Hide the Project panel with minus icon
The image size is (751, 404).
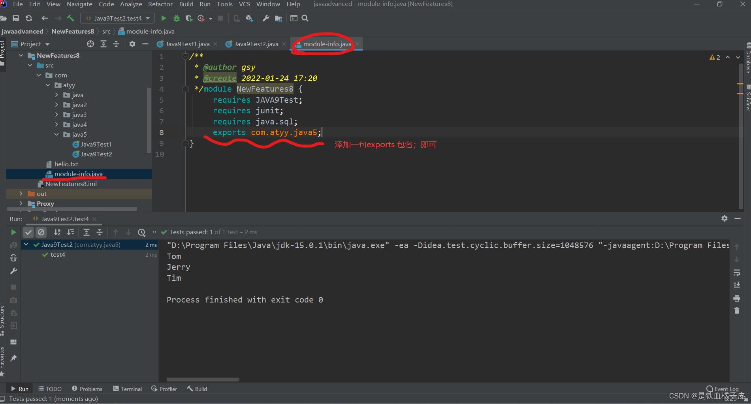point(145,44)
